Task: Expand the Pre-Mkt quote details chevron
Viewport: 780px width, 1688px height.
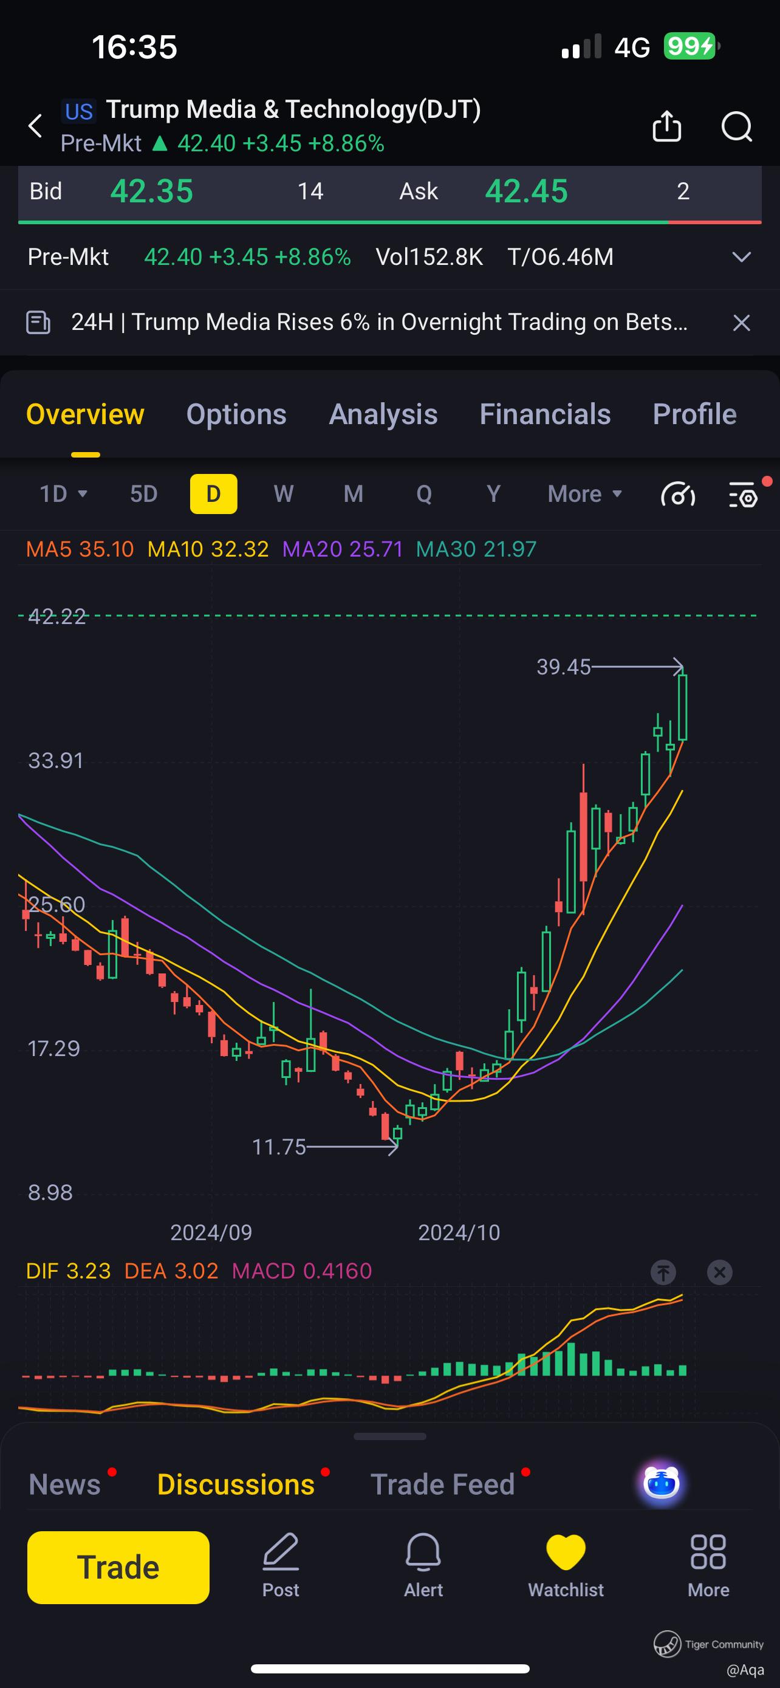Action: coord(741,257)
